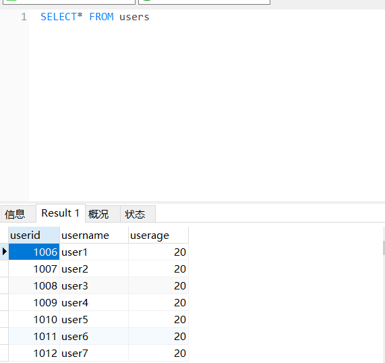Screen dimensions: 385x363
Task: Open the 信息 tab
Action: click(18, 214)
